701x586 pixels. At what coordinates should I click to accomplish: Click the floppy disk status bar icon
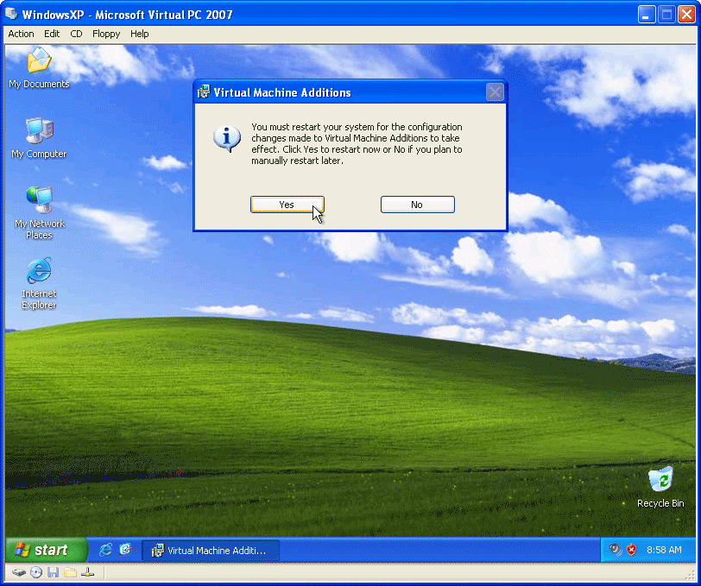coord(54,572)
